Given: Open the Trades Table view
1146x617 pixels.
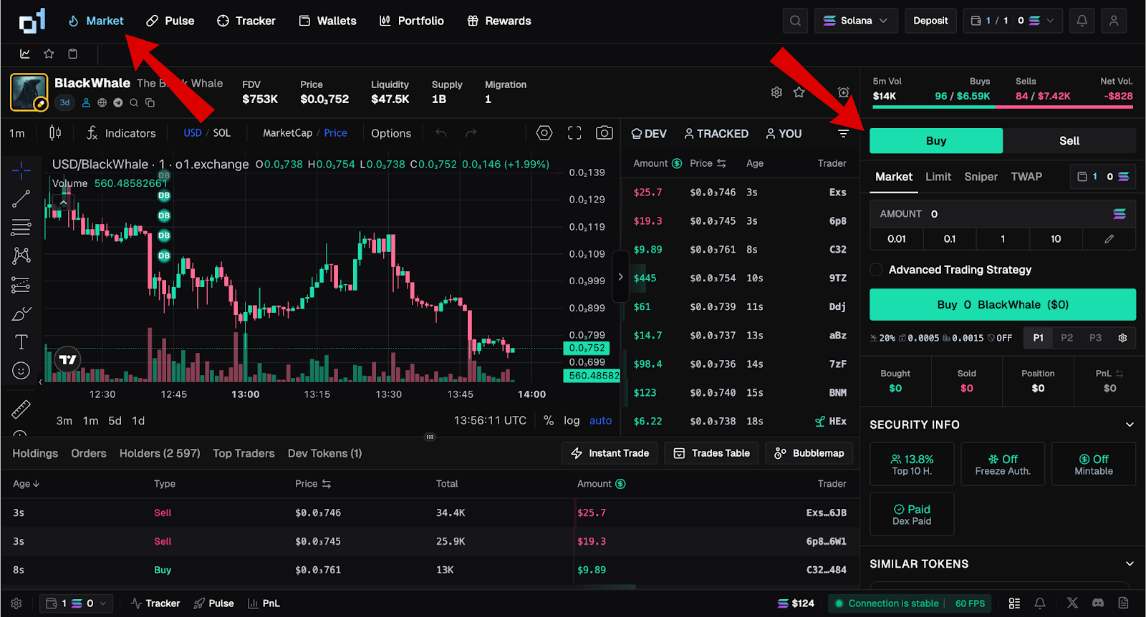Looking at the screenshot, I should 711,453.
